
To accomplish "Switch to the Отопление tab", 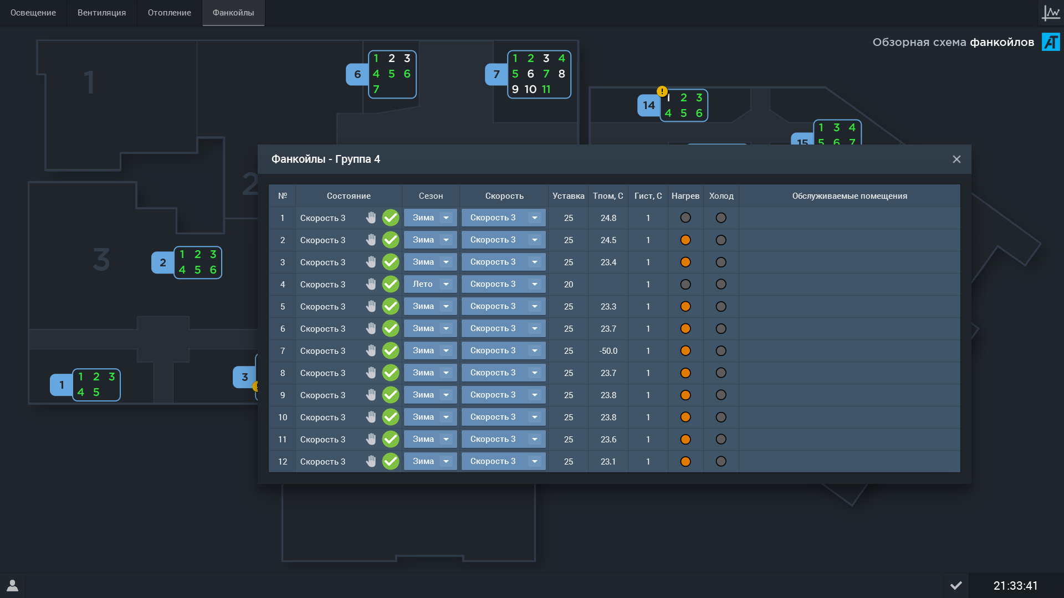I will pyautogui.click(x=170, y=13).
